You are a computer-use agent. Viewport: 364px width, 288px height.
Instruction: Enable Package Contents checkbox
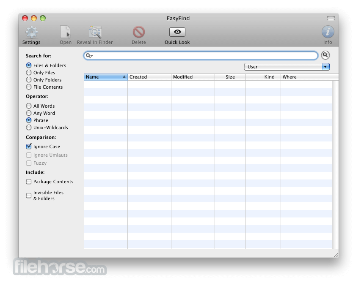(29, 182)
